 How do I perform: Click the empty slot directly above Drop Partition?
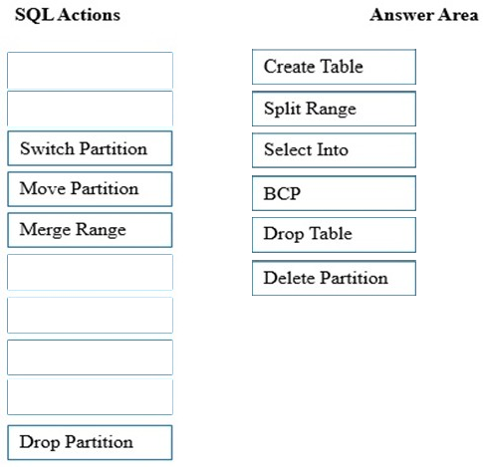[90, 397]
